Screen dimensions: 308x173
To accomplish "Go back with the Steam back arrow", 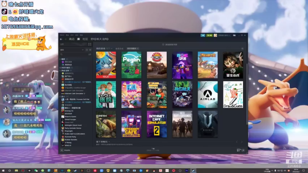I will tap(61, 39).
